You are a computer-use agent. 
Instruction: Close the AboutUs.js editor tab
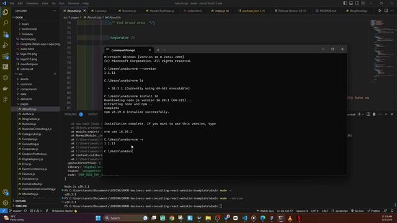point(84,11)
